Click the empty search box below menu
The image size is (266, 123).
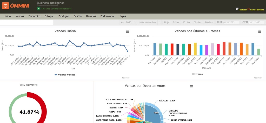(x=27, y=22)
